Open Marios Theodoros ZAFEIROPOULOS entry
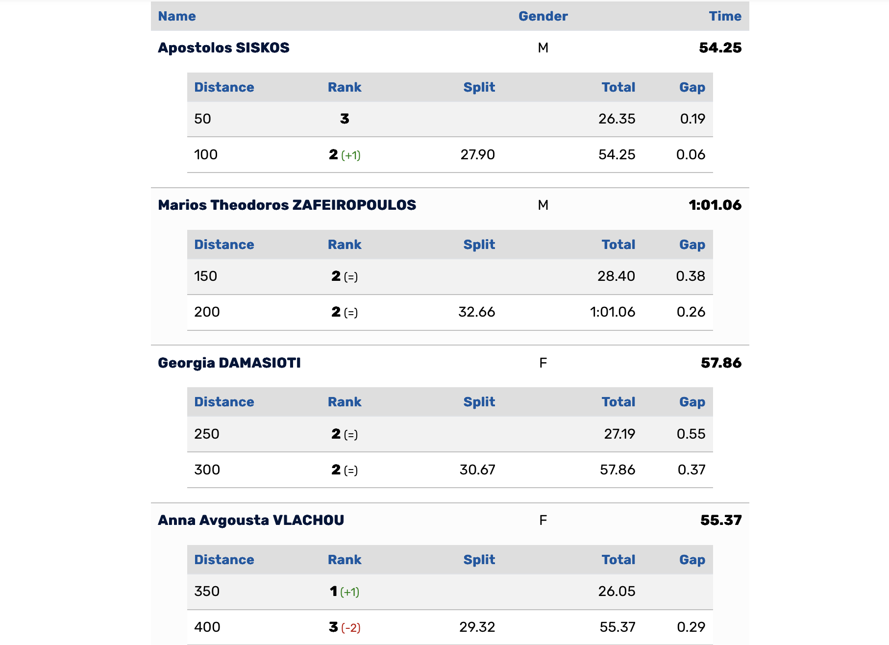This screenshot has height=645, width=889. pyautogui.click(x=287, y=205)
